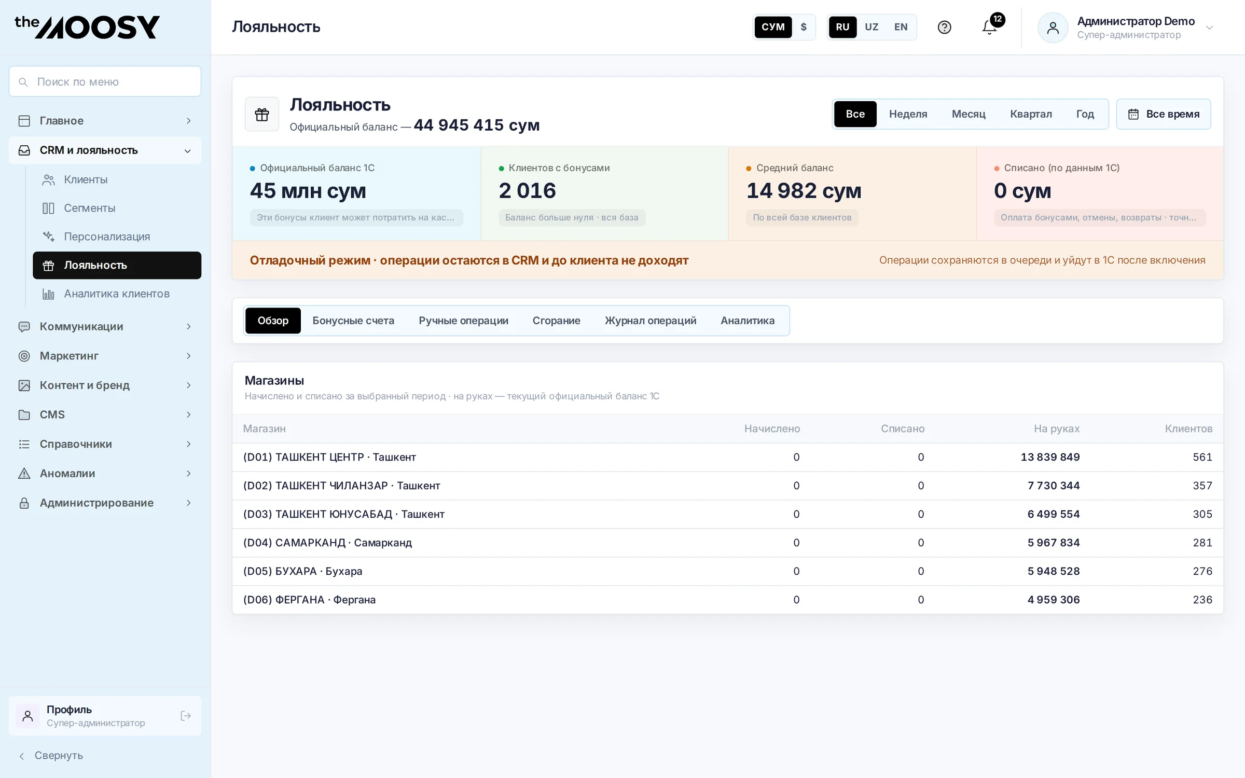Open notifications bell with 12 badge
The image size is (1245, 778).
990,27
